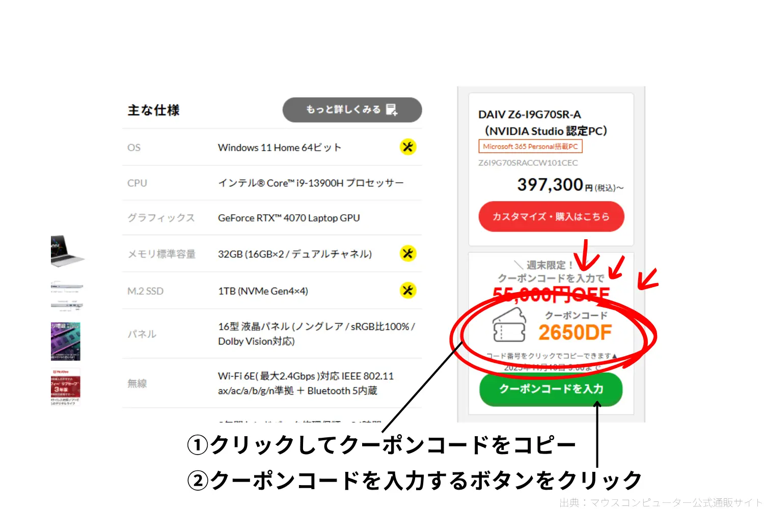Viewport: 764px width, 509px height.
Task: Click the yellow customize icon beside Windows 11 Home
Action: pos(407,147)
